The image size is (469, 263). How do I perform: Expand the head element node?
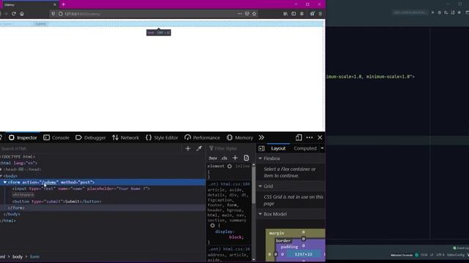(1, 169)
